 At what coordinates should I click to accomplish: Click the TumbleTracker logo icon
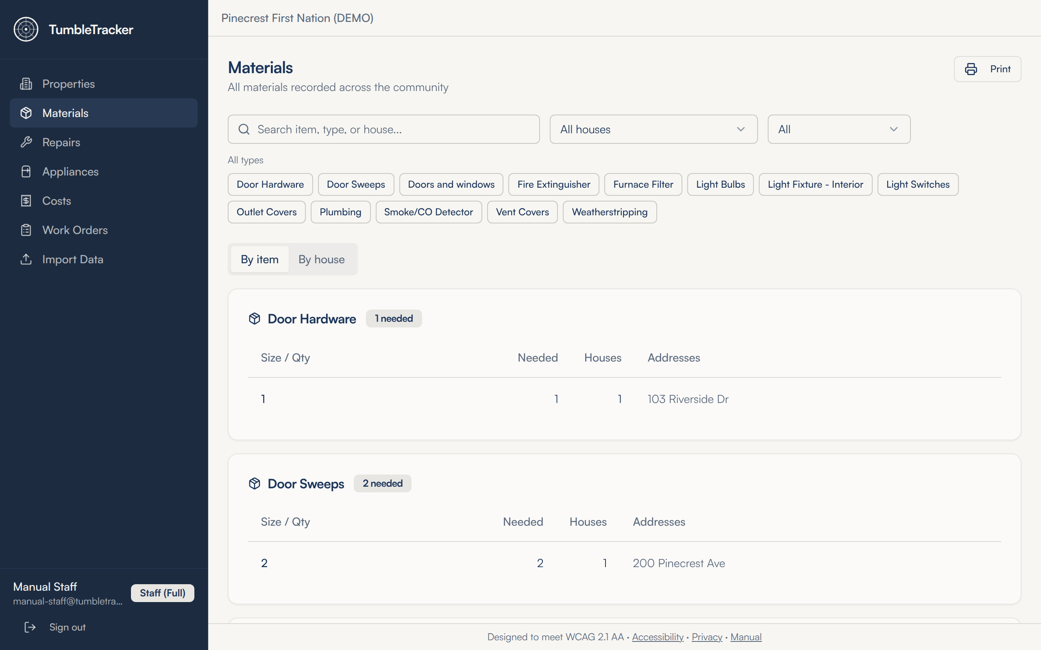(26, 29)
